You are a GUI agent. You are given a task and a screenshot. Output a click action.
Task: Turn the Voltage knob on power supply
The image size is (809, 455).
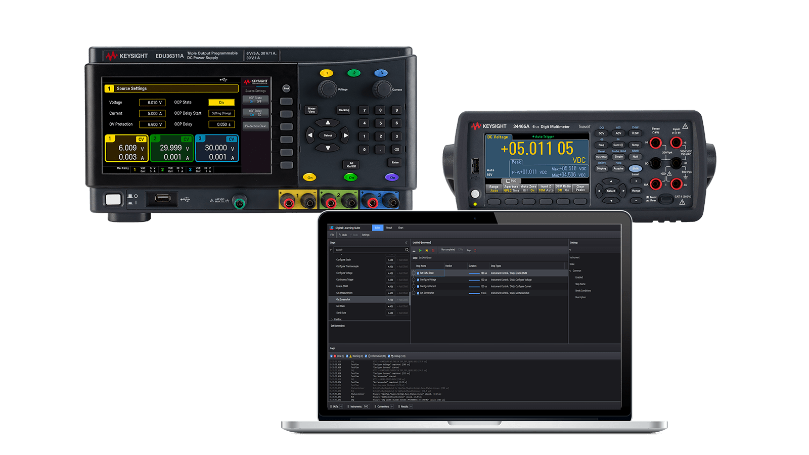pyautogui.click(x=327, y=89)
